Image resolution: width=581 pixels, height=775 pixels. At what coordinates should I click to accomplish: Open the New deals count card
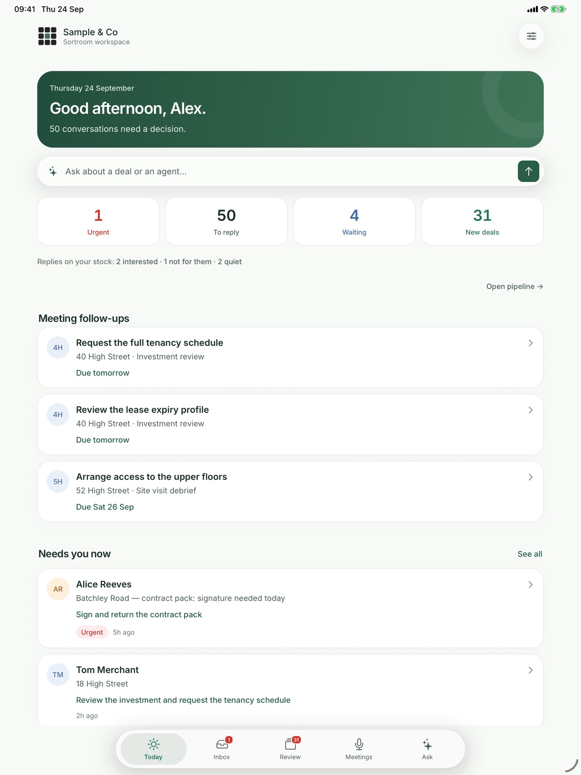[x=482, y=221]
